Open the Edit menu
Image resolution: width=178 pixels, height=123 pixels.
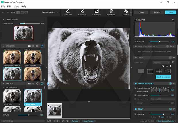click(9, 6)
